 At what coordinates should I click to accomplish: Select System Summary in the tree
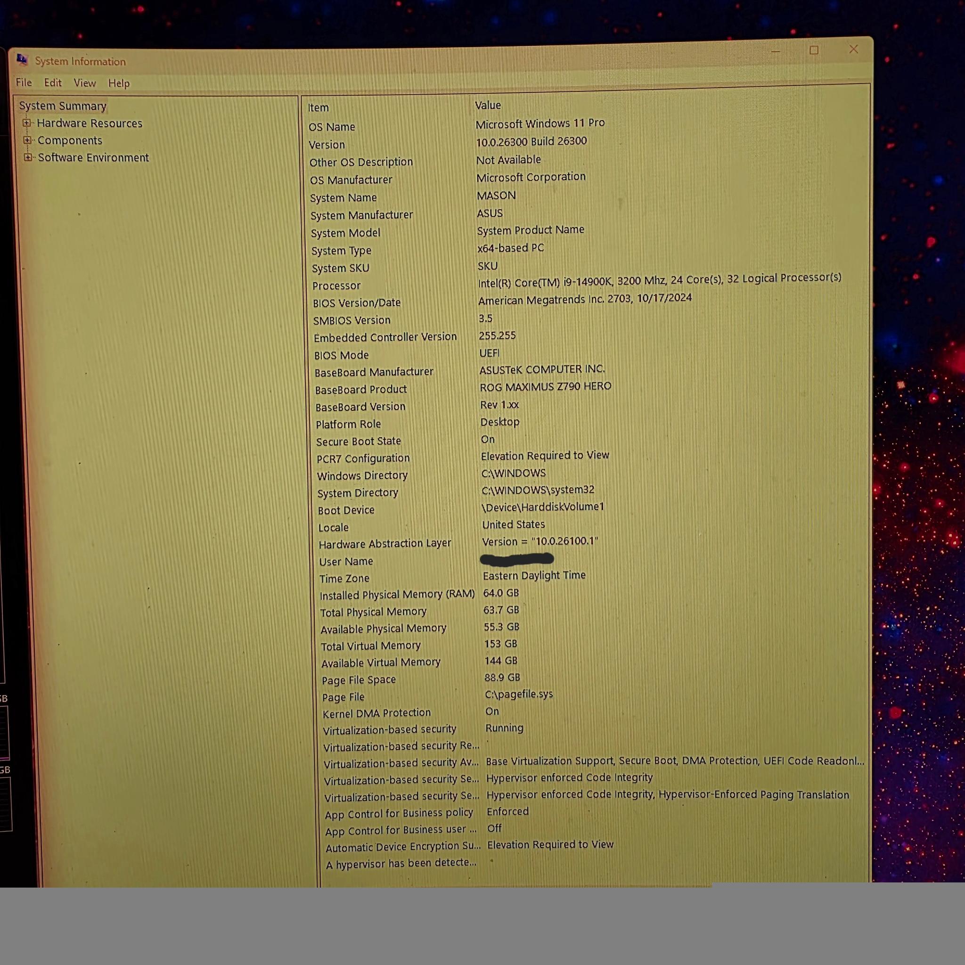coord(63,106)
